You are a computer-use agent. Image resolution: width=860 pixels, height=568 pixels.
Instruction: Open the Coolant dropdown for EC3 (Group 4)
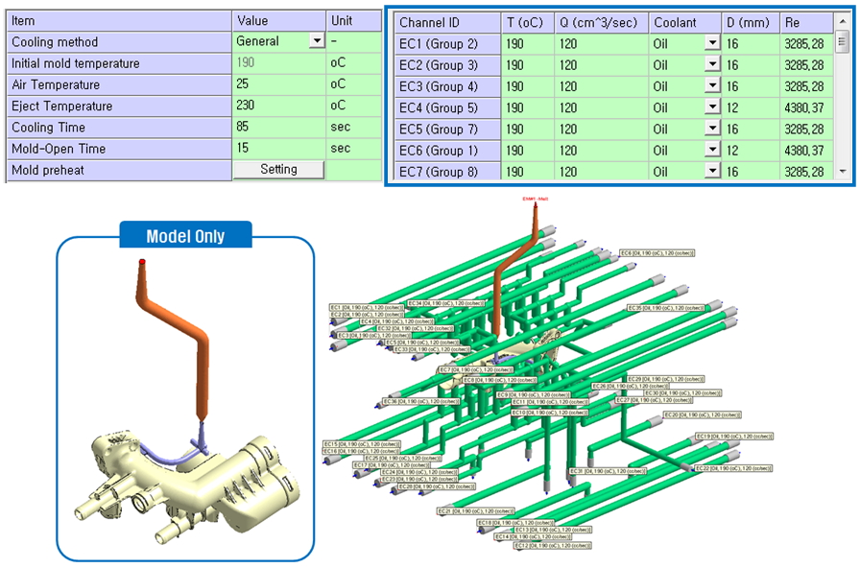tap(712, 85)
